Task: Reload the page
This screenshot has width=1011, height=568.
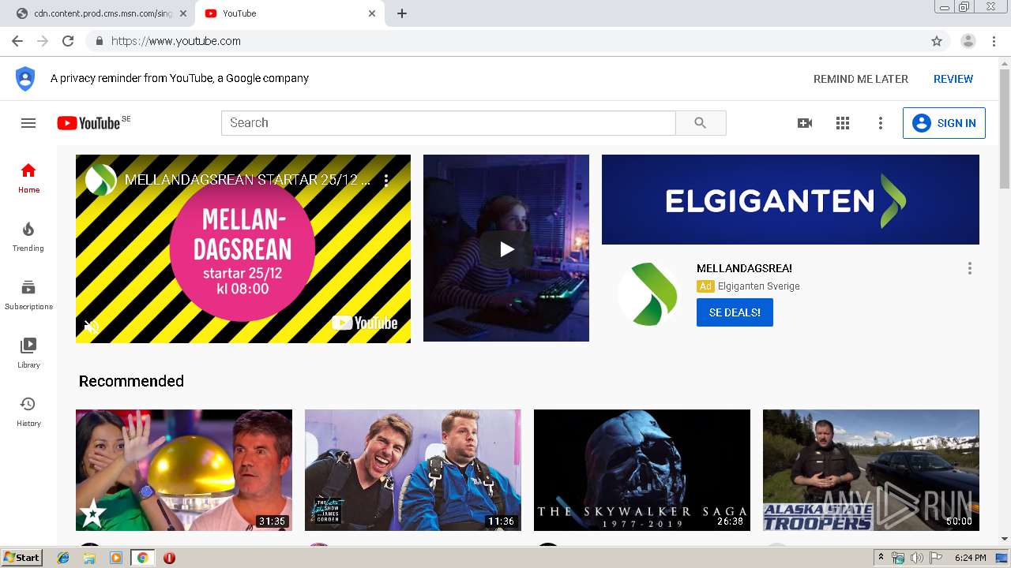Action: [68, 41]
